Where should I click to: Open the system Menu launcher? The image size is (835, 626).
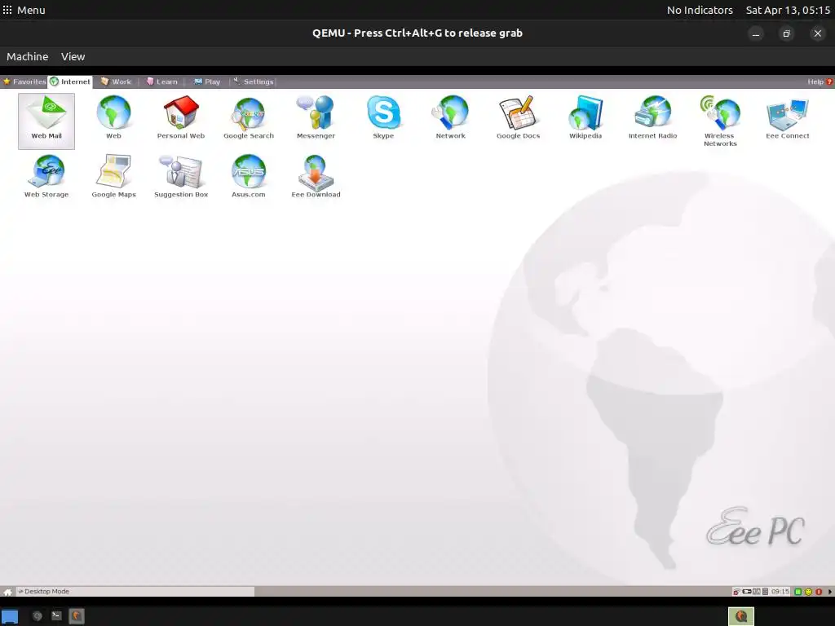[x=24, y=10]
